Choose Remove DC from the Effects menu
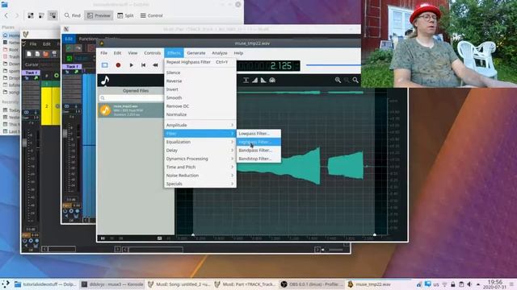Screen dimensions: 517x290 200,106
